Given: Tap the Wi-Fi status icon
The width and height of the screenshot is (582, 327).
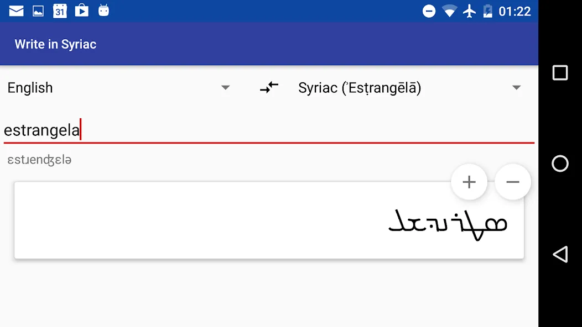Looking at the screenshot, I should (449, 11).
